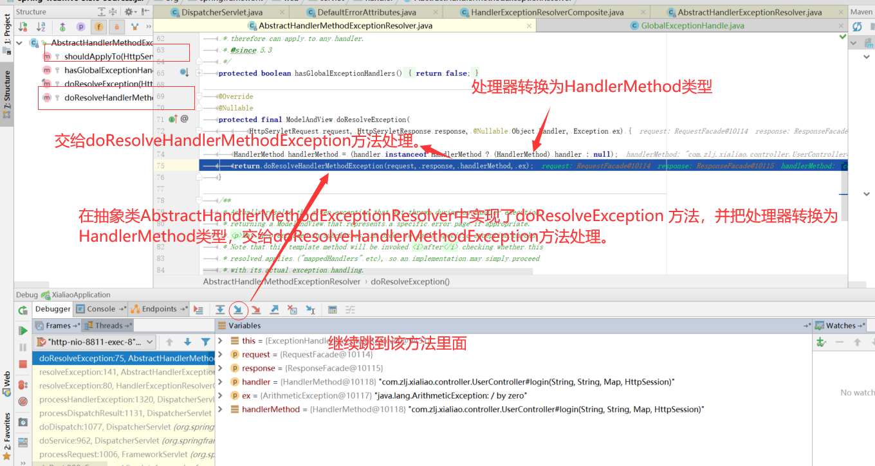Select next frame with down arrow
This screenshot has height=466, width=875.
point(187,342)
